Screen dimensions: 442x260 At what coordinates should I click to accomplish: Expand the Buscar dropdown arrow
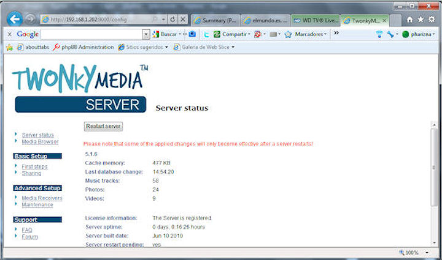point(180,34)
